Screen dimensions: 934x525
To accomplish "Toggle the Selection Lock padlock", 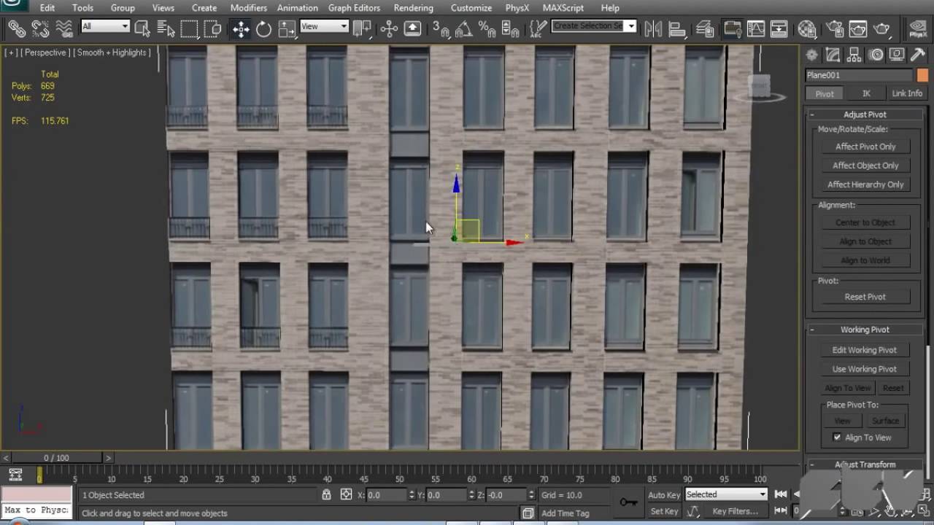I will tap(326, 494).
